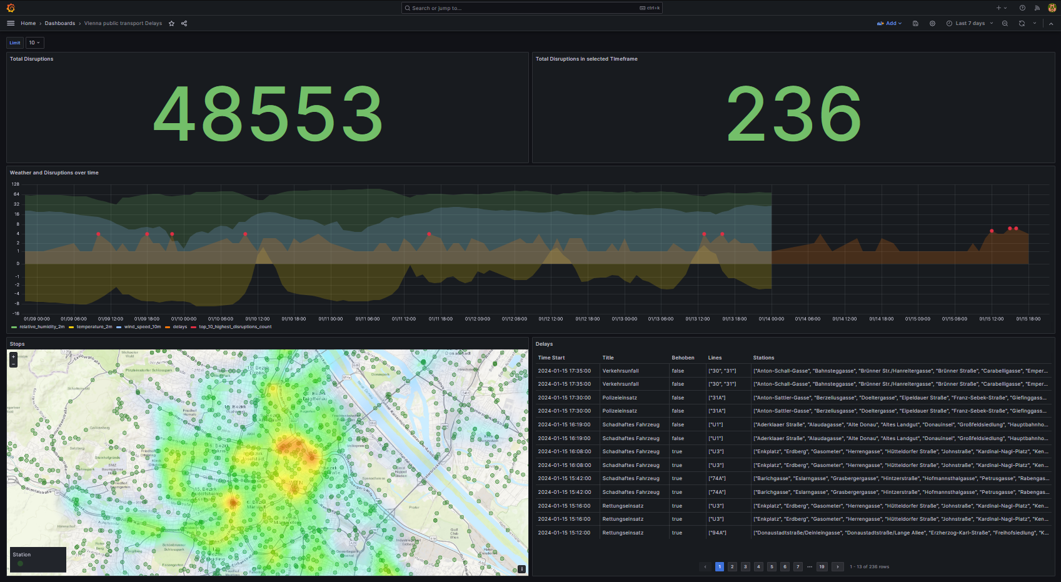Go to Home breadcrumb

28,23
